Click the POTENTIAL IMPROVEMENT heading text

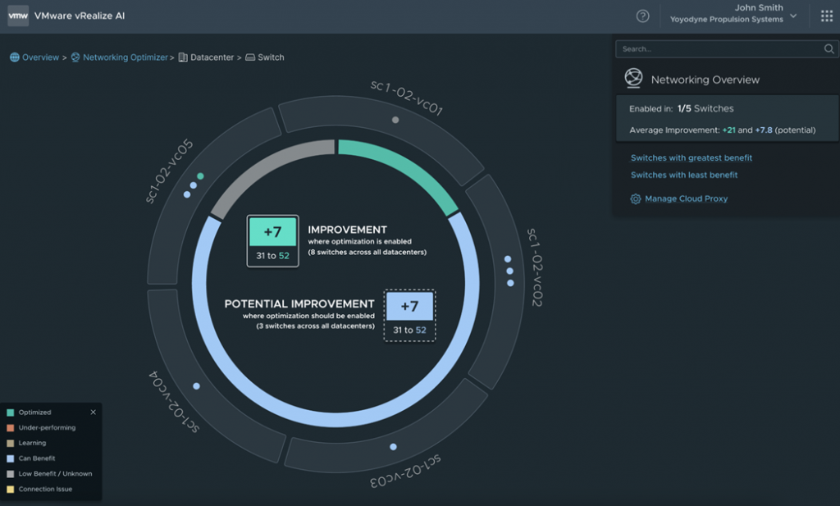299,303
